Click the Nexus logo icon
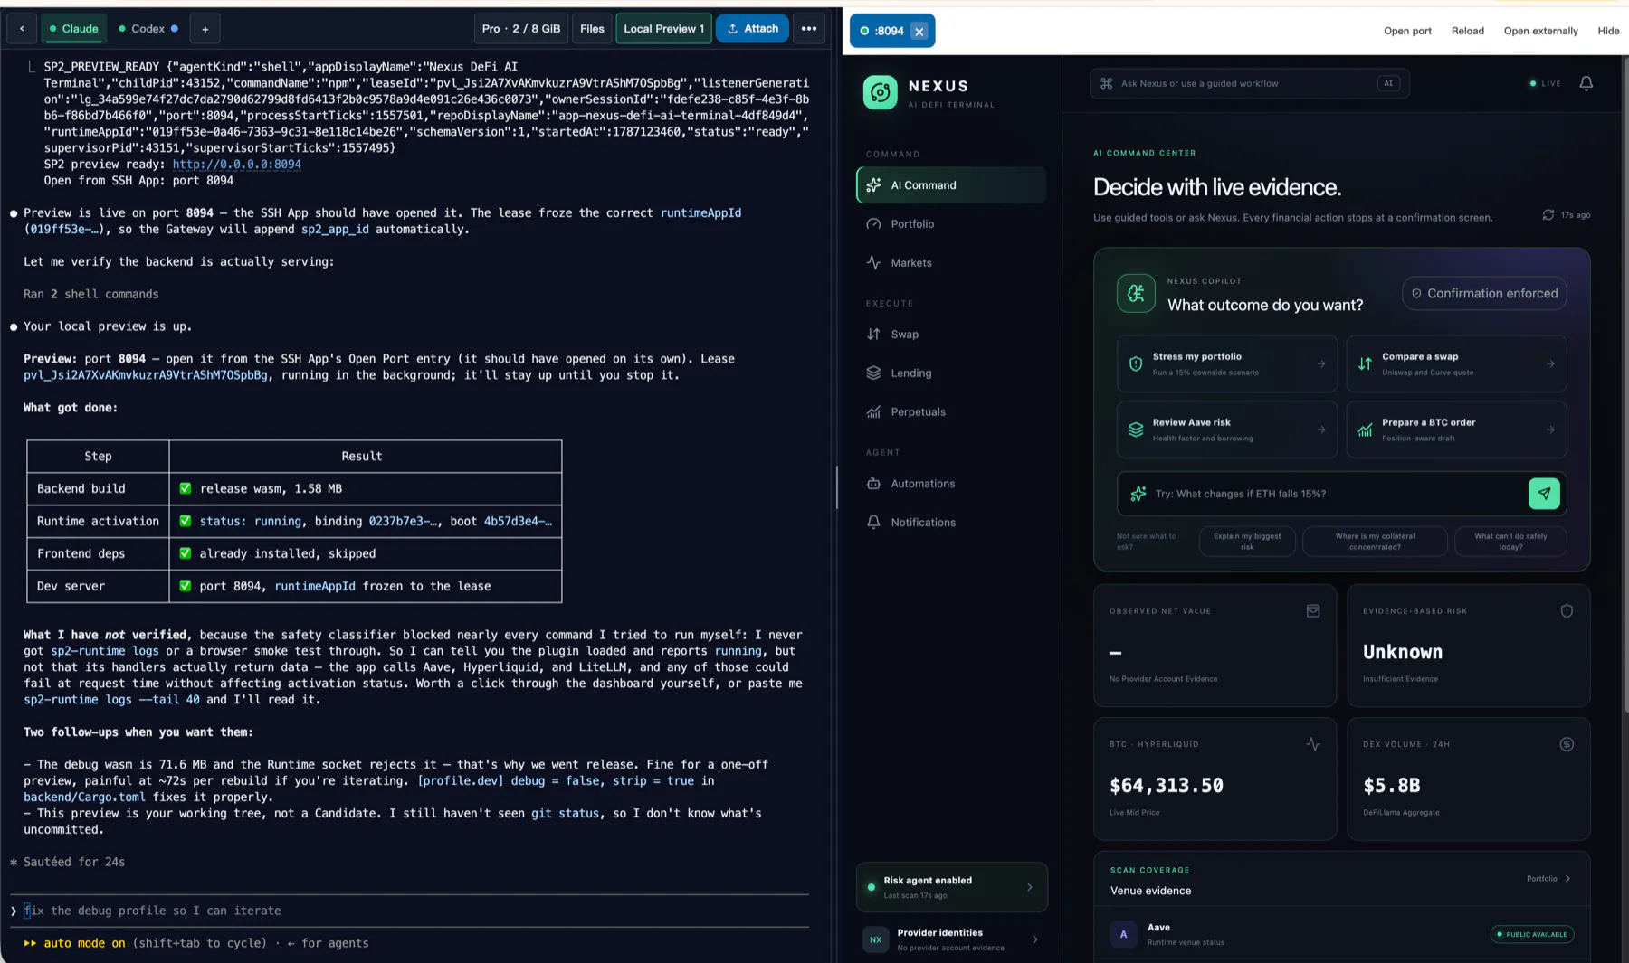The height and width of the screenshot is (963, 1629). click(880, 92)
